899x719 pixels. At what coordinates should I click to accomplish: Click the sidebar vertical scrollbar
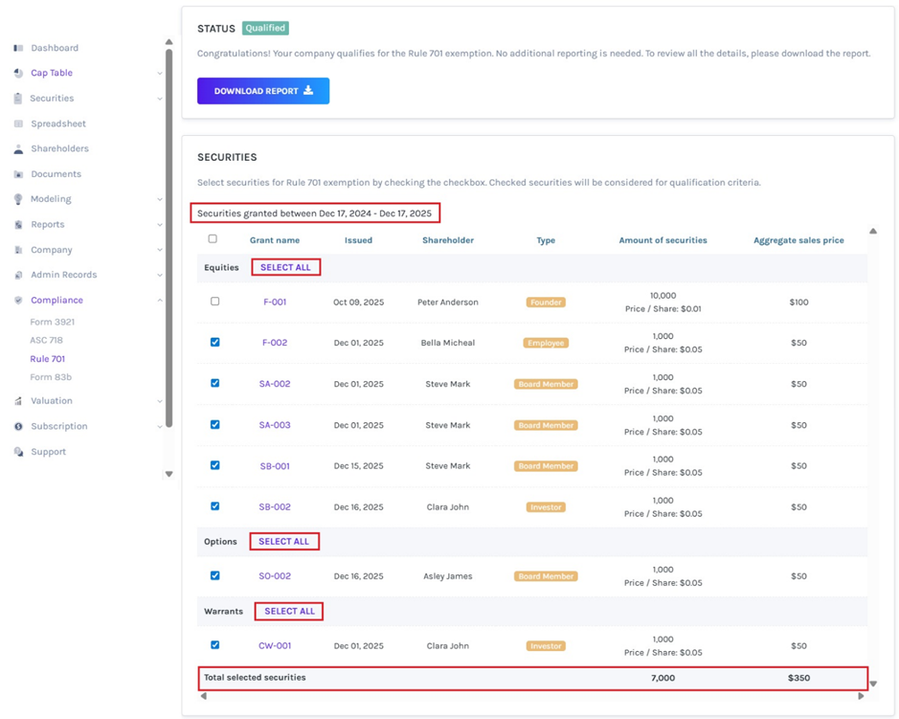click(169, 239)
